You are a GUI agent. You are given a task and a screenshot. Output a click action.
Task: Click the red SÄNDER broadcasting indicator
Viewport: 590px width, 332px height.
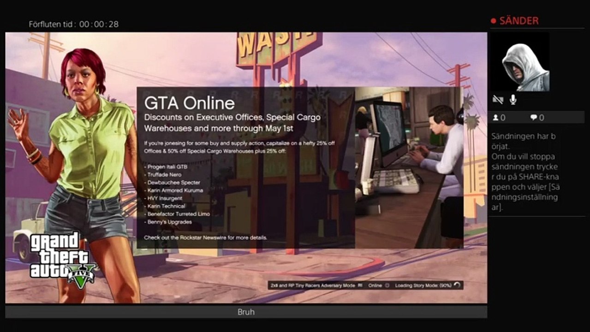(x=514, y=21)
